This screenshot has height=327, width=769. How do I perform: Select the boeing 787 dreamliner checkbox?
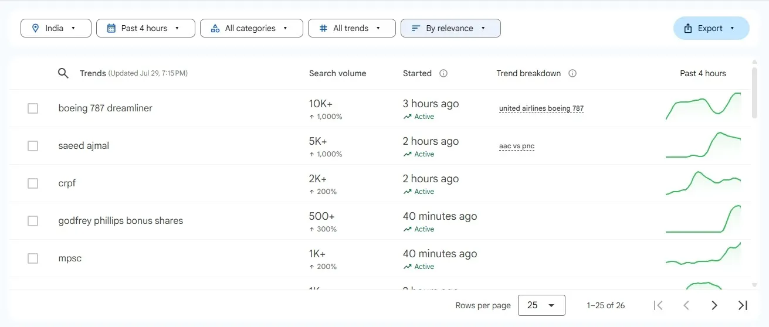coord(33,108)
